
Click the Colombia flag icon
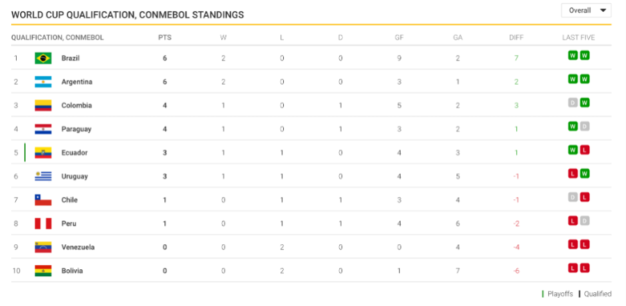tap(43, 105)
